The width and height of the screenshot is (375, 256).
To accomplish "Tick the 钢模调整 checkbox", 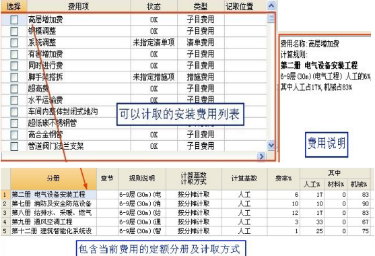I will click(14, 31).
